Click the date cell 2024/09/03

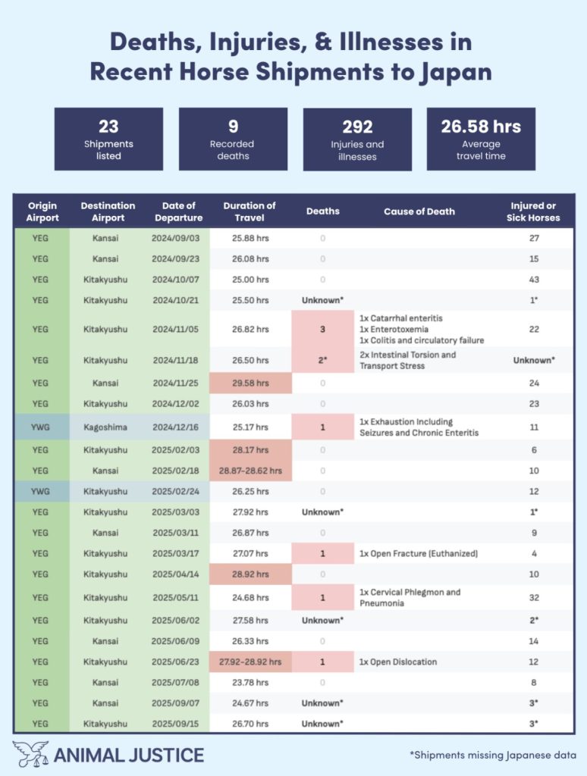[x=175, y=238]
